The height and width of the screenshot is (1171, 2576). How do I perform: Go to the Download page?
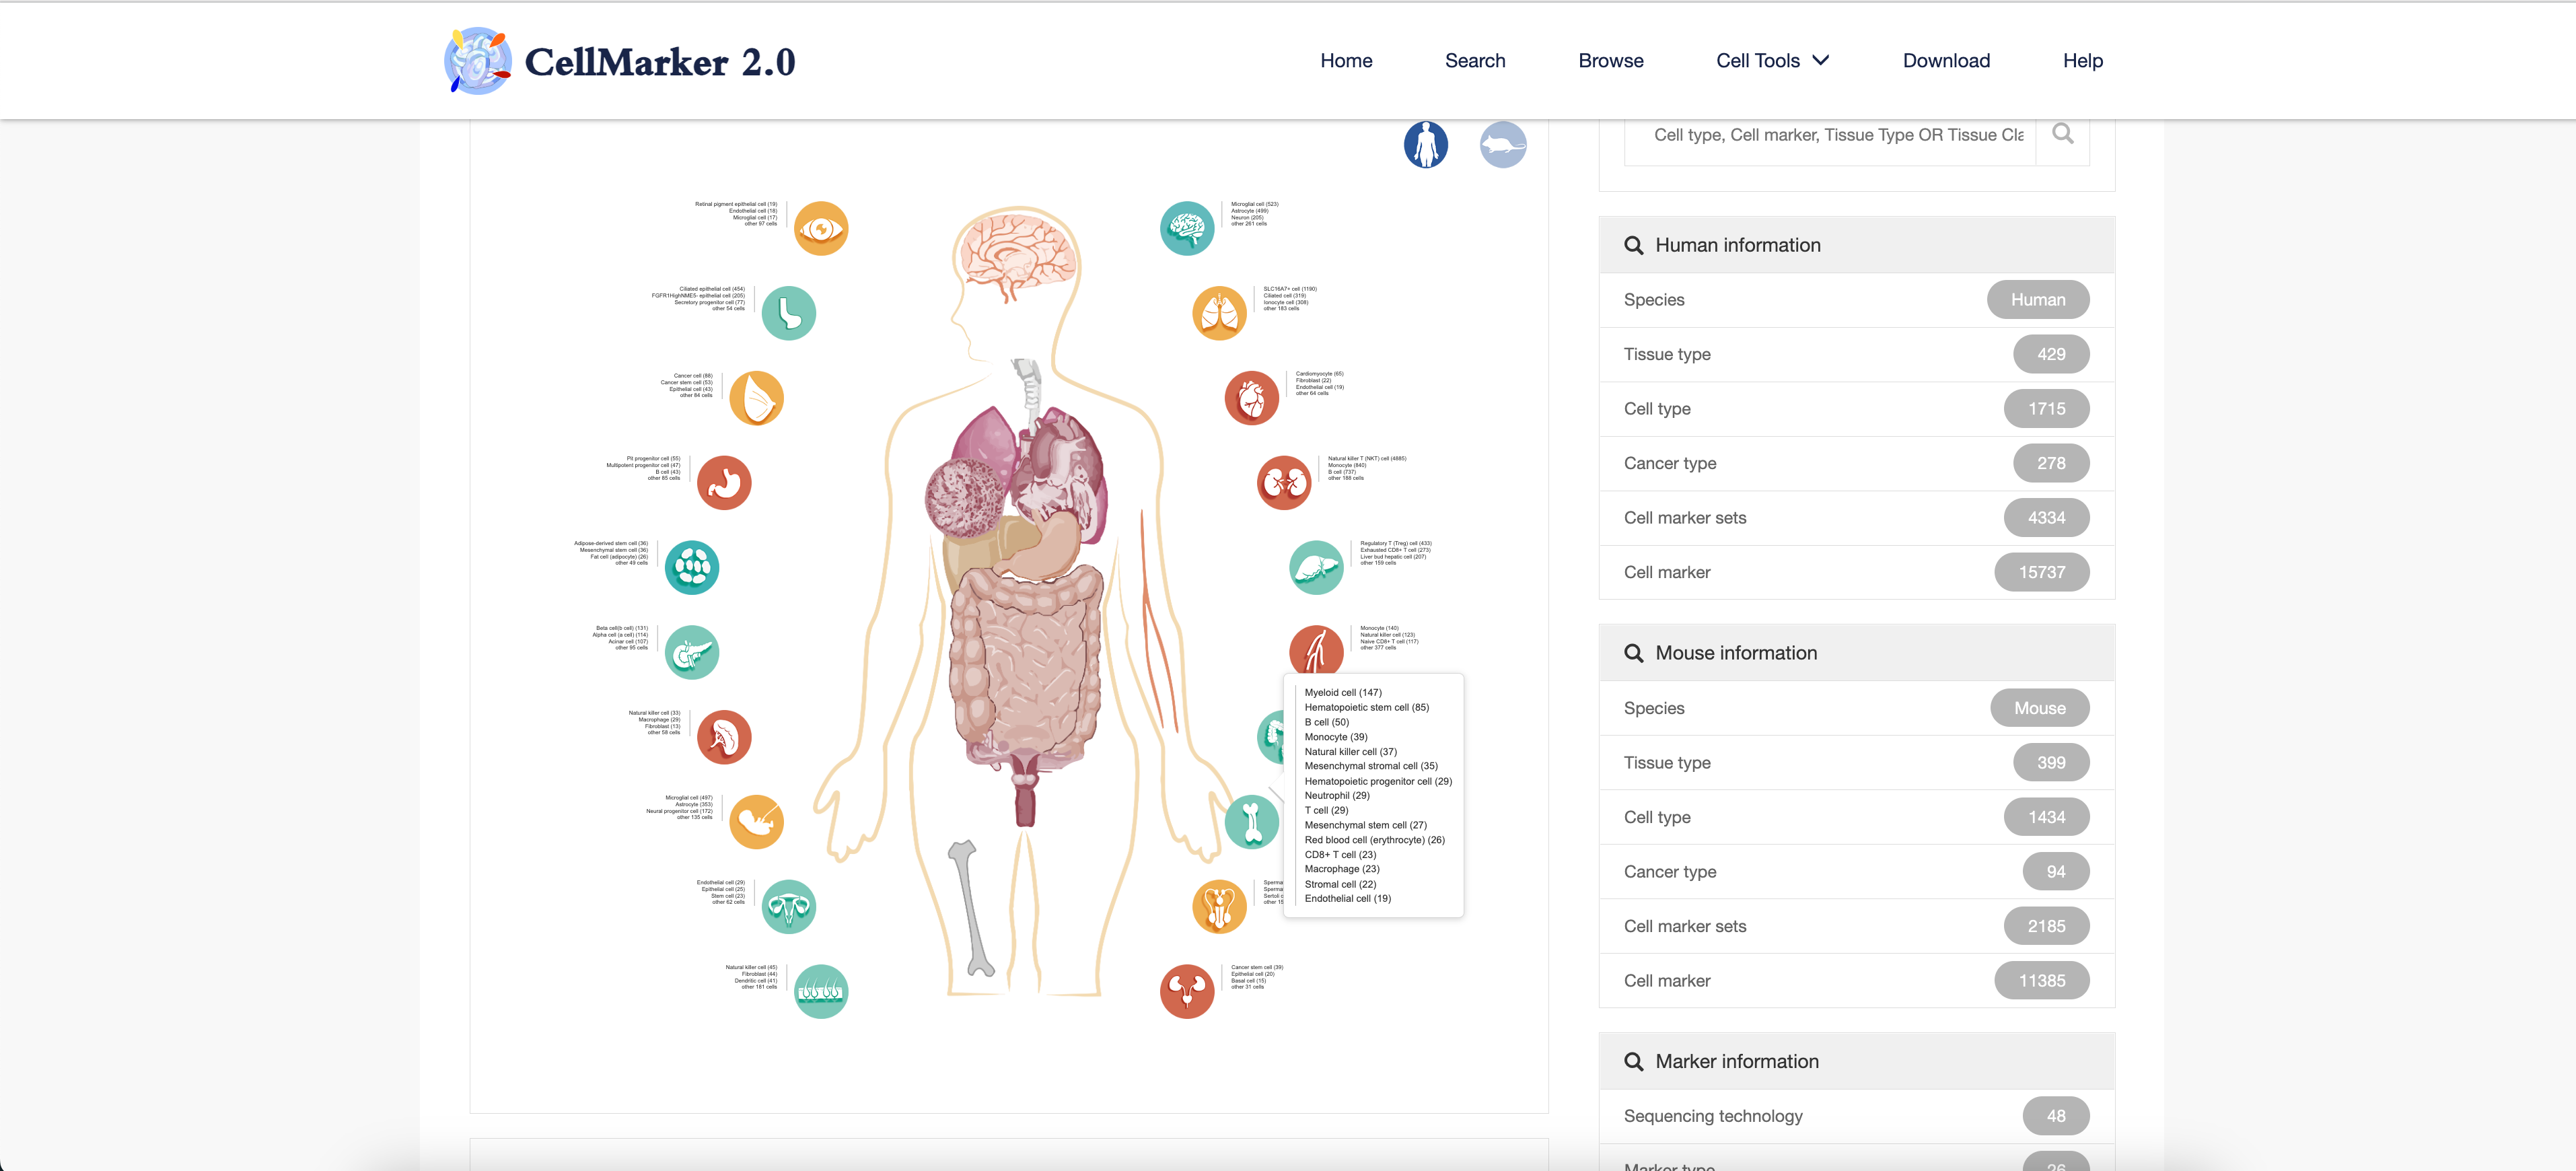[1945, 61]
